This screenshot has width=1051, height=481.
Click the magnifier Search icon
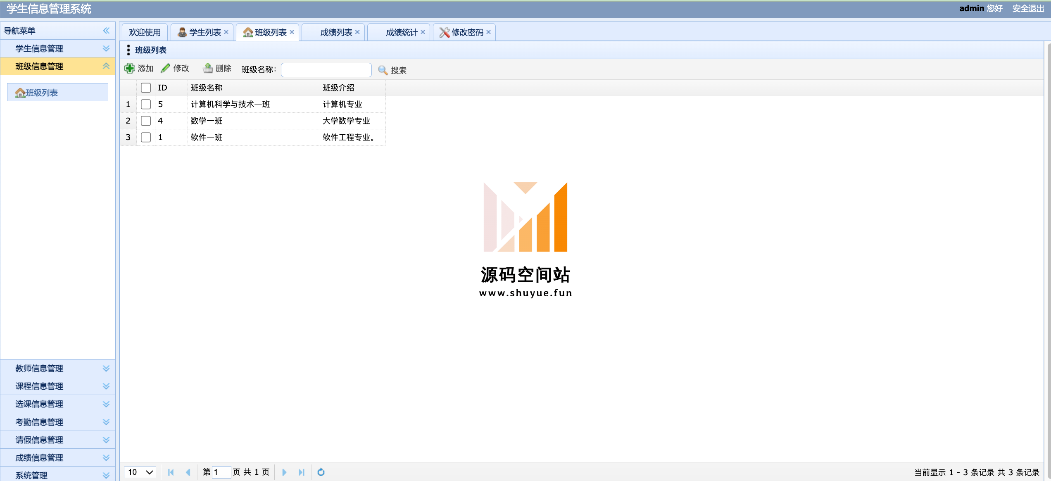pos(383,70)
